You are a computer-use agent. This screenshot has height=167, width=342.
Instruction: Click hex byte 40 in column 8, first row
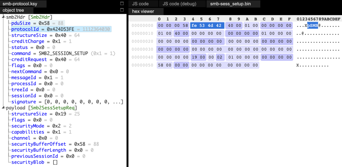(230, 26)
